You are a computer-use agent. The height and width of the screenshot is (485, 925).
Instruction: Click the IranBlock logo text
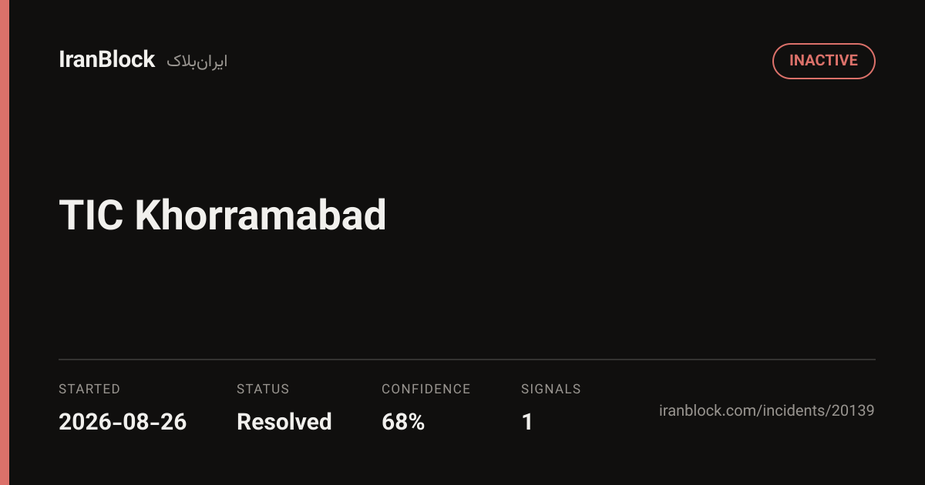tap(107, 60)
